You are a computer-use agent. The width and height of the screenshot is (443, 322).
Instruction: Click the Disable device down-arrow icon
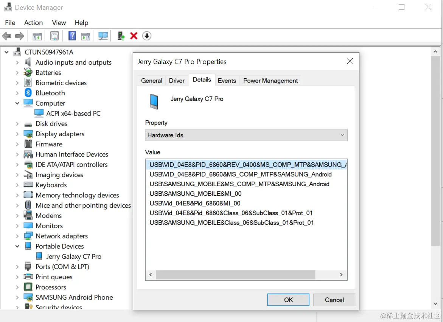click(147, 36)
